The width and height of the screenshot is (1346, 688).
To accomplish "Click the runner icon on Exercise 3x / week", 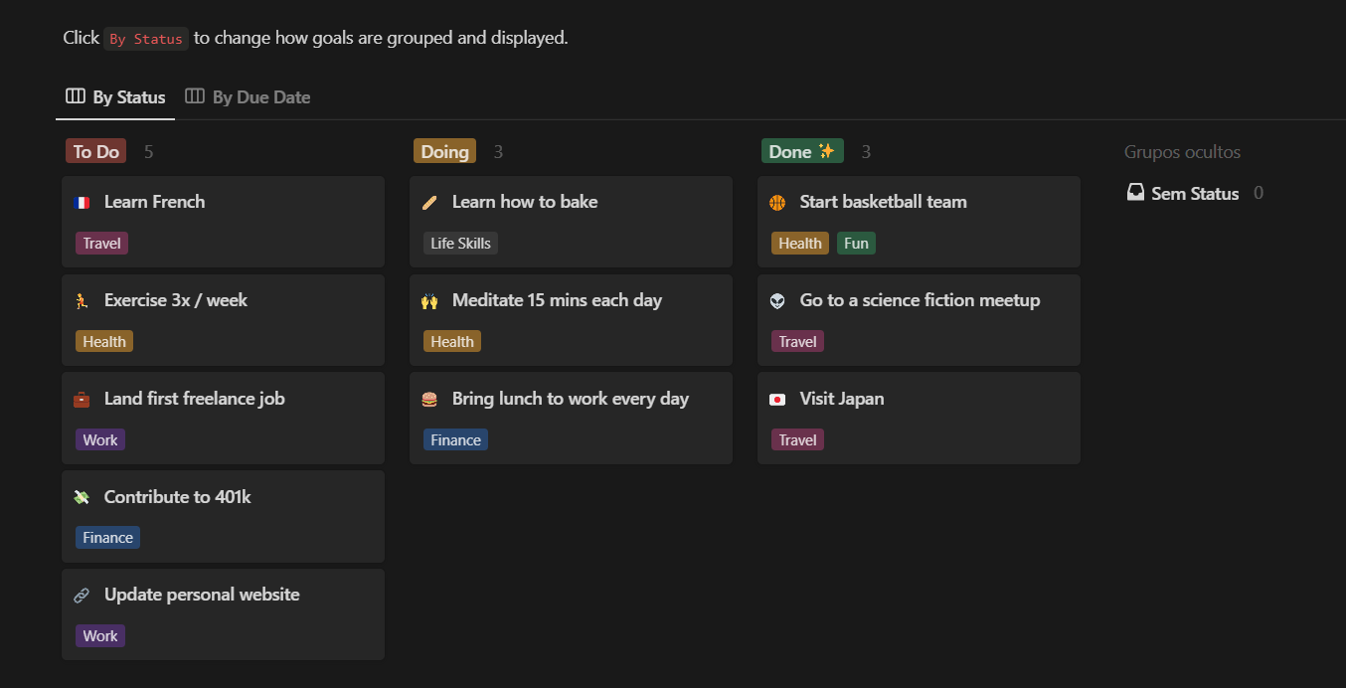I will tap(83, 299).
